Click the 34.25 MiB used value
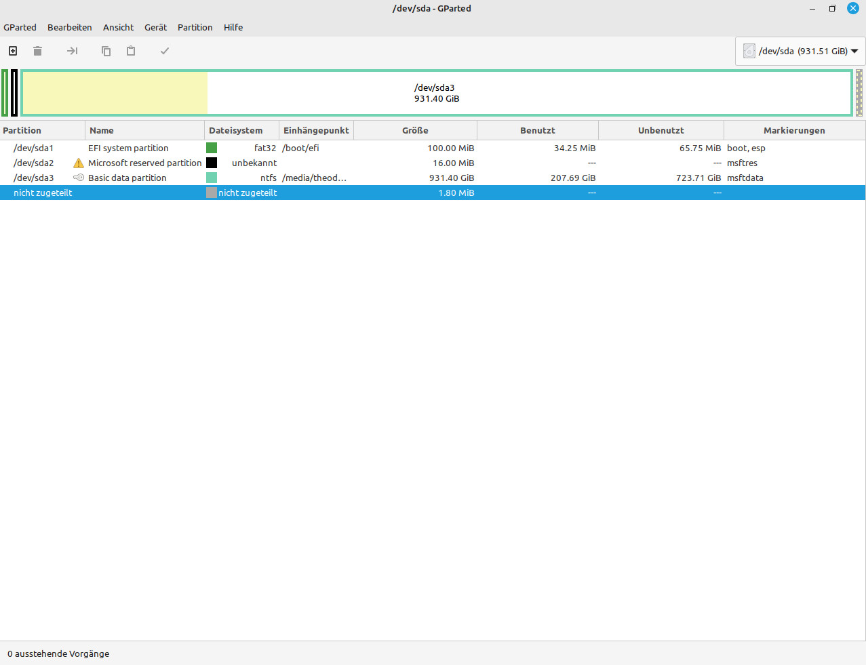 [x=575, y=148]
